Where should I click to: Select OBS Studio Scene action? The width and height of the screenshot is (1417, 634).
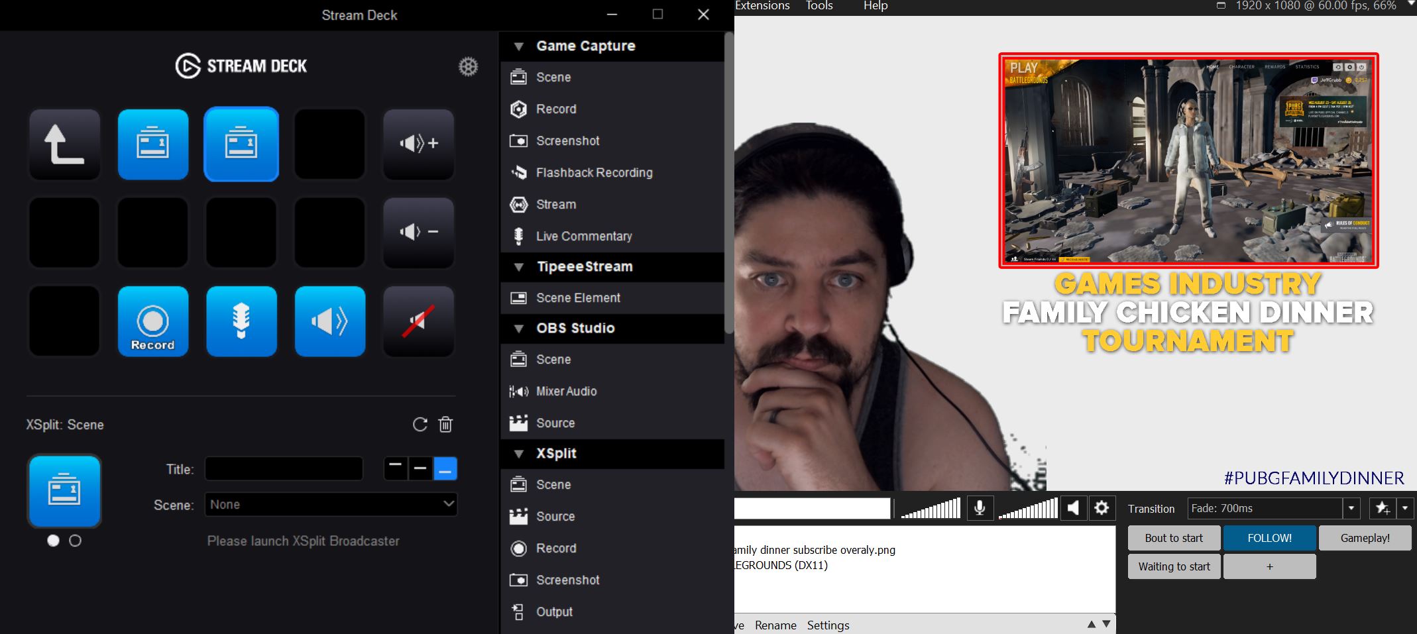pyautogui.click(x=612, y=360)
